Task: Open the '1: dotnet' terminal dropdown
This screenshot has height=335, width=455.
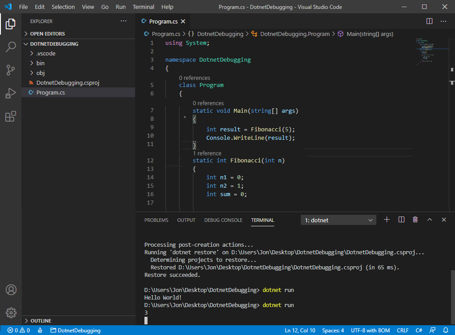Action: pyautogui.click(x=338, y=220)
